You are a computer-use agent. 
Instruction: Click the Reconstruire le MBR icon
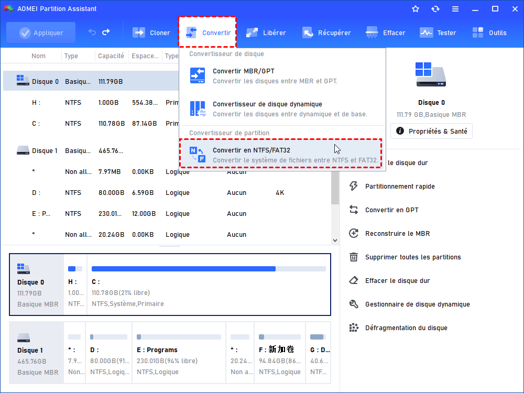(354, 233)
